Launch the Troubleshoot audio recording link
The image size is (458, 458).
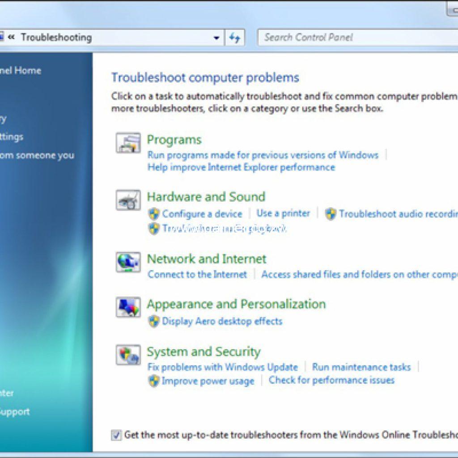399,214
